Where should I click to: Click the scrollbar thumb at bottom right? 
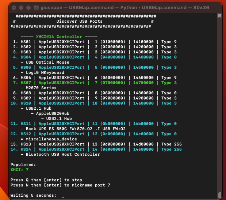(x=219, y=195)
